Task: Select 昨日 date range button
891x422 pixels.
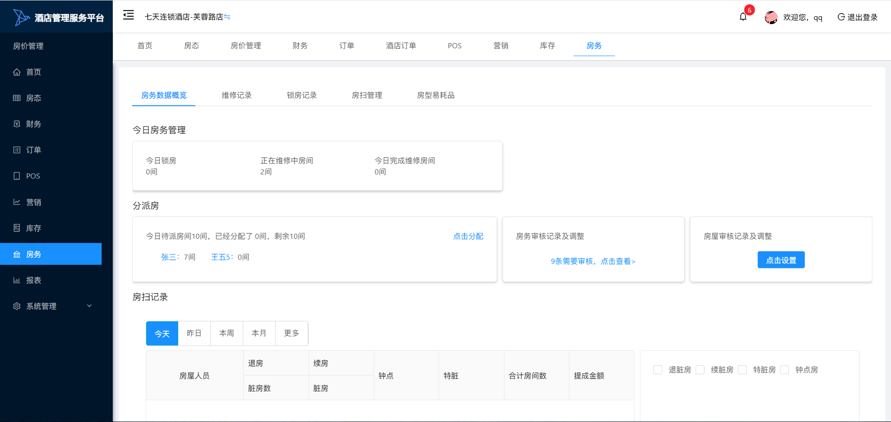Action: (x=194, y=333)
